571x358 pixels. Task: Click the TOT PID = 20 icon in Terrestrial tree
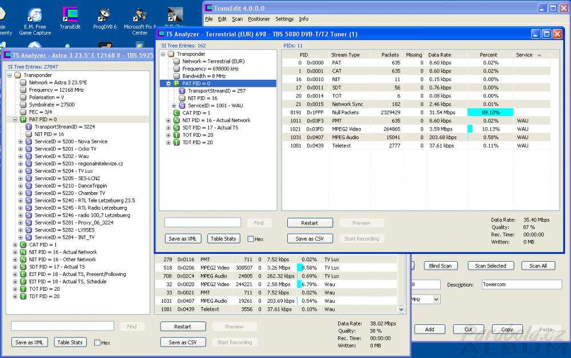pos(176,135)
